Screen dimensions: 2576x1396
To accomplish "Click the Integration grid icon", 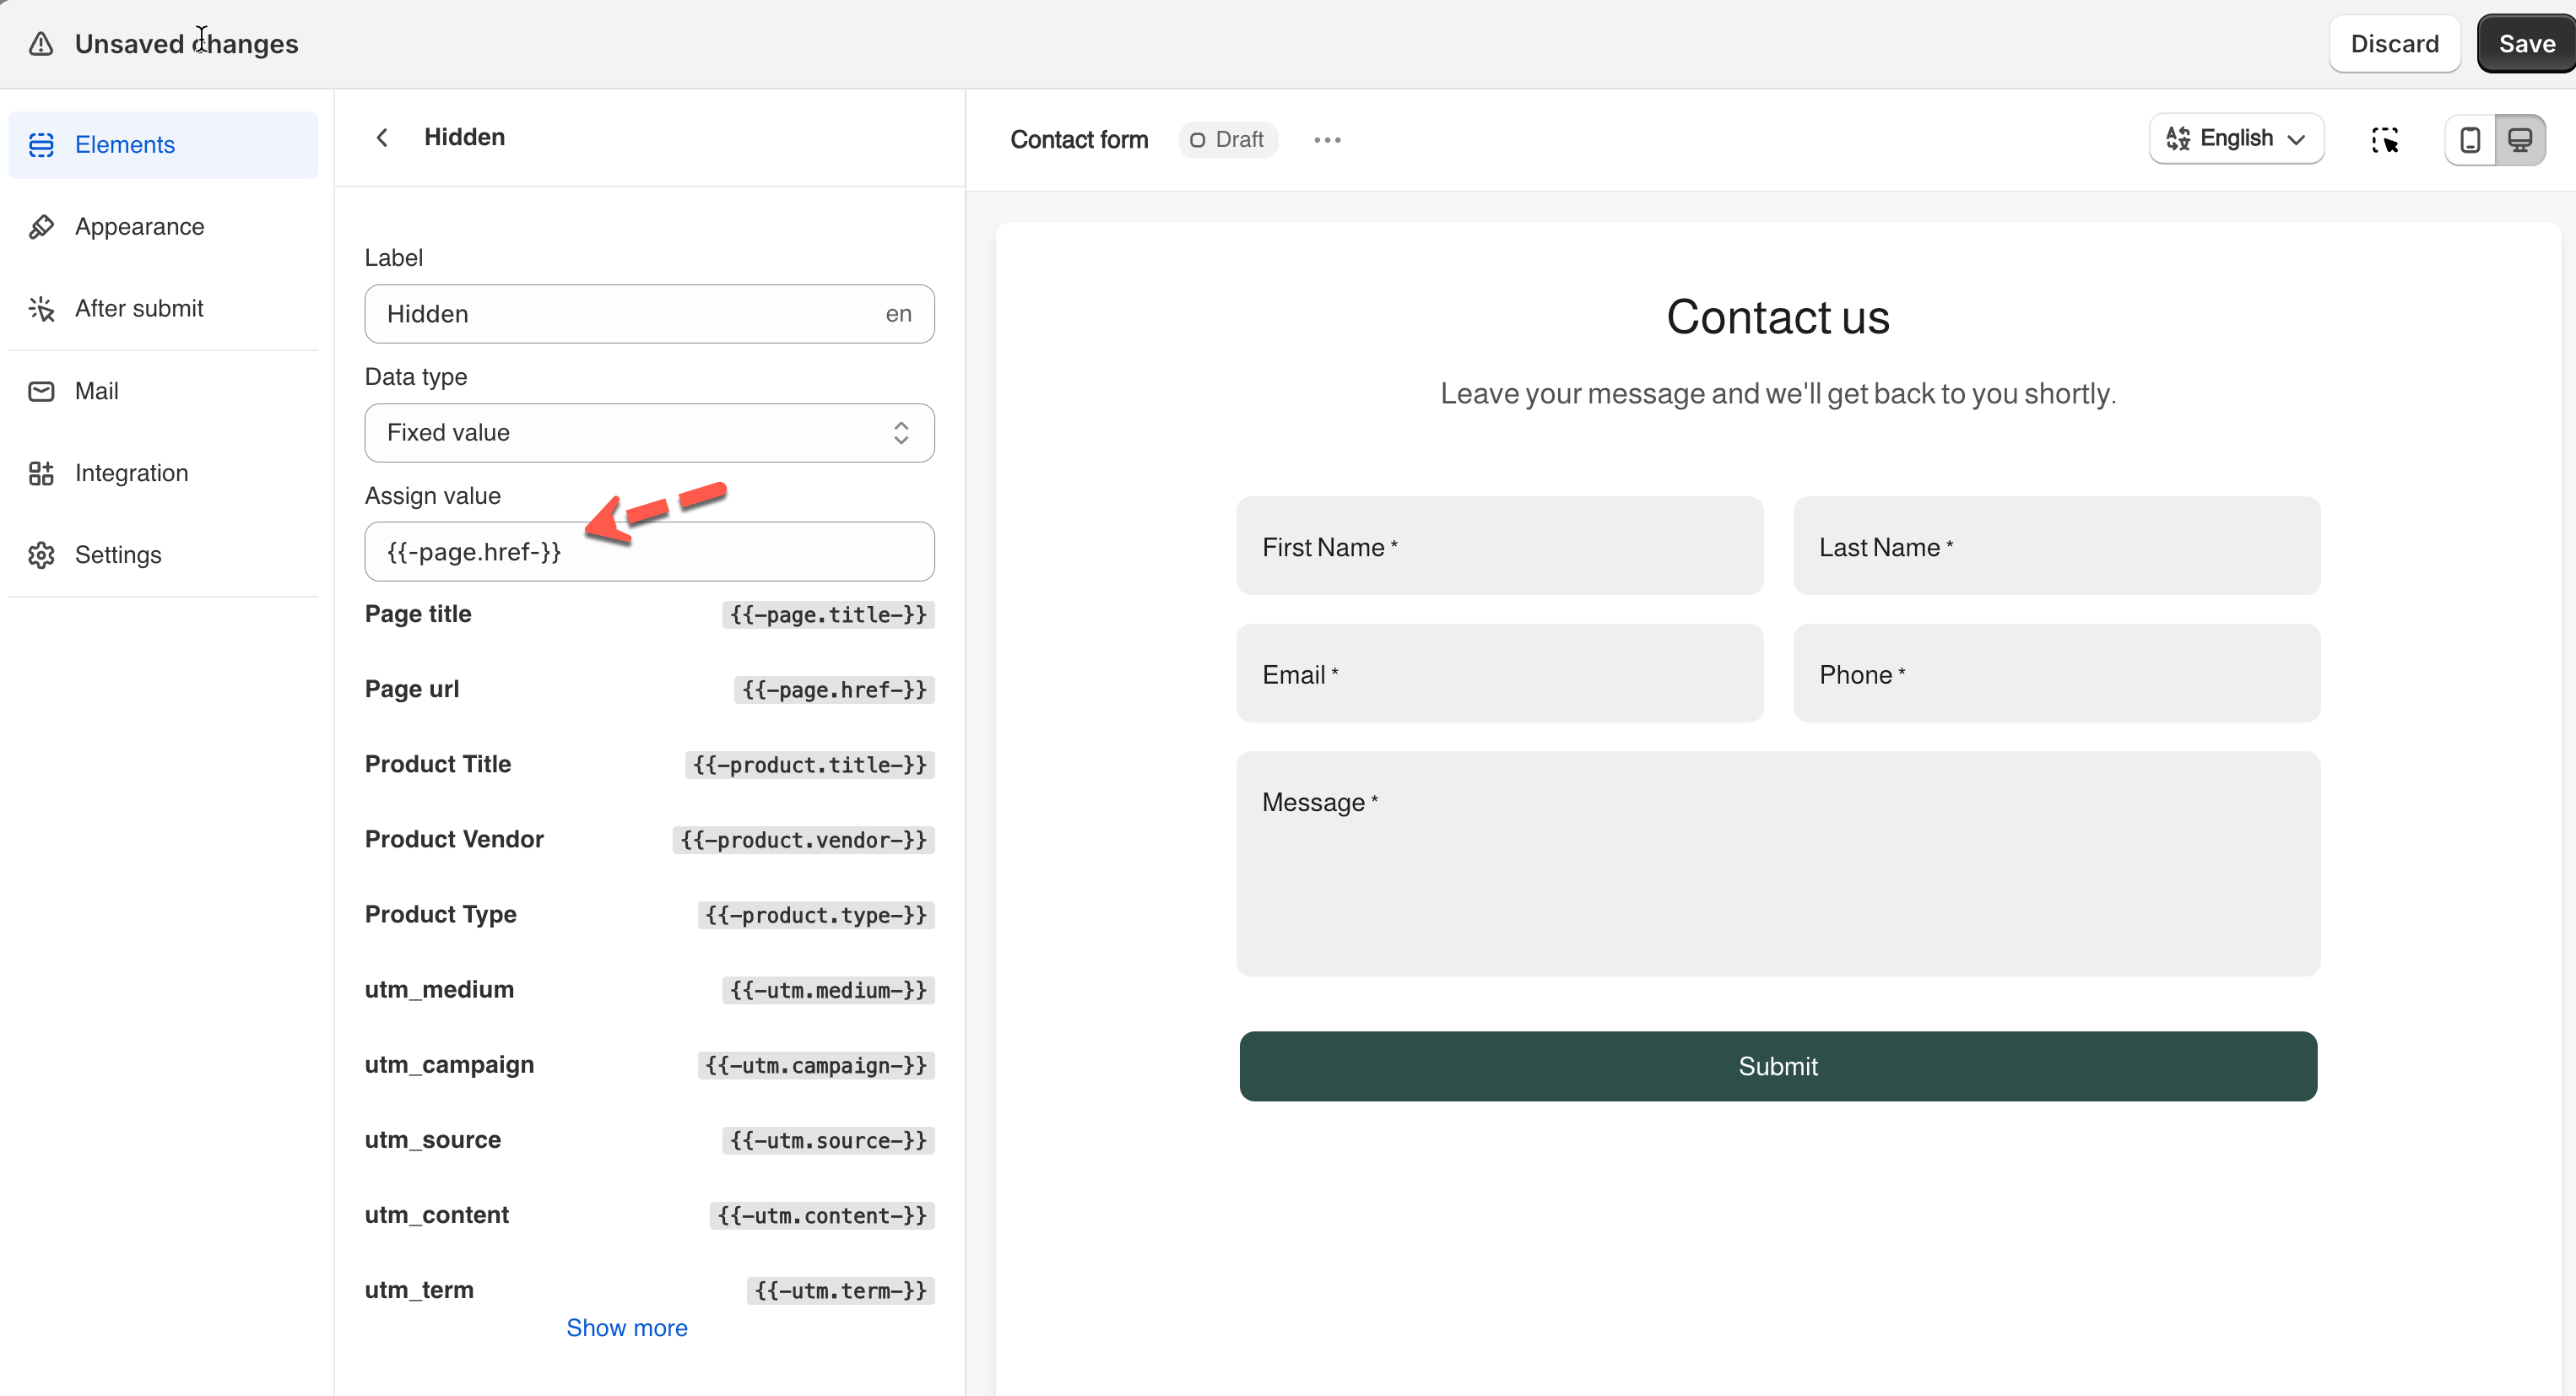I will (x=41, y=473).
